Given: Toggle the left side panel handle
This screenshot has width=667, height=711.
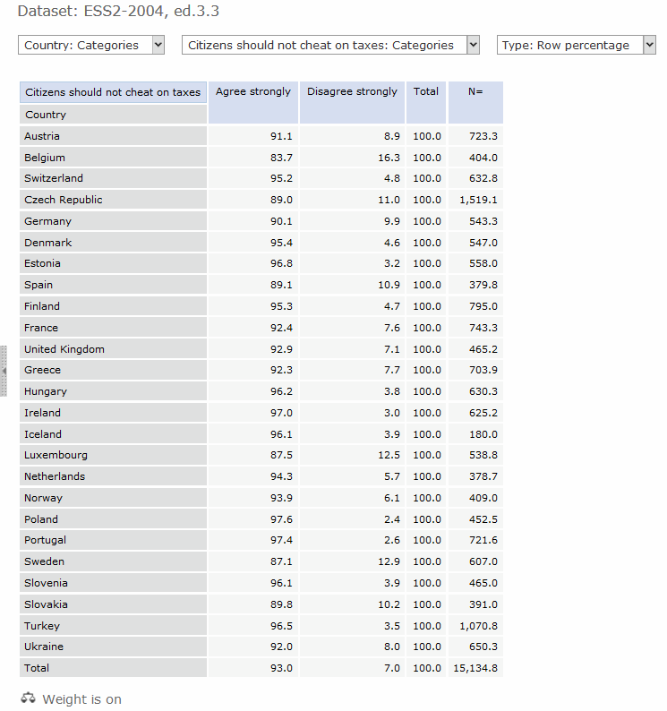Looking at the screenshot, I should click(x=4, y=370).
